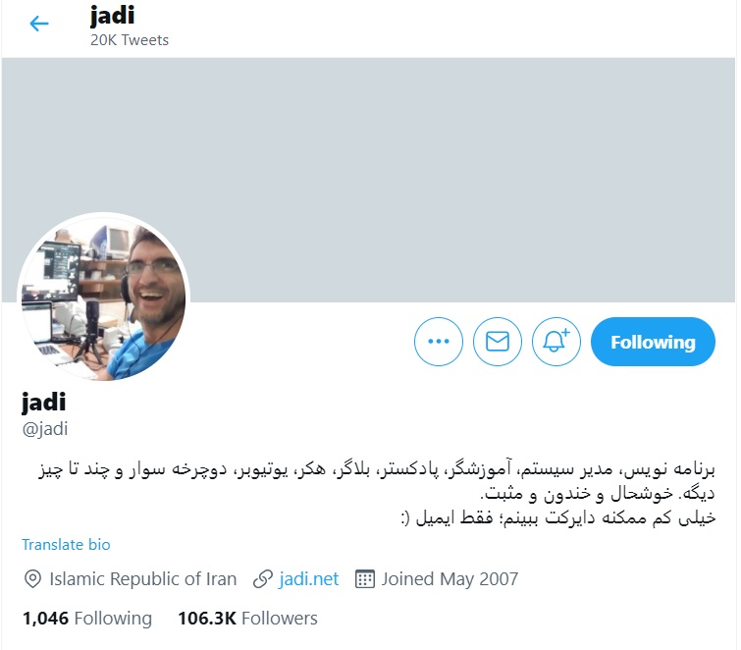Viewport: 741px width, 650px height.
Task: Open jadi's profile picture
Action: click(103, 297)
